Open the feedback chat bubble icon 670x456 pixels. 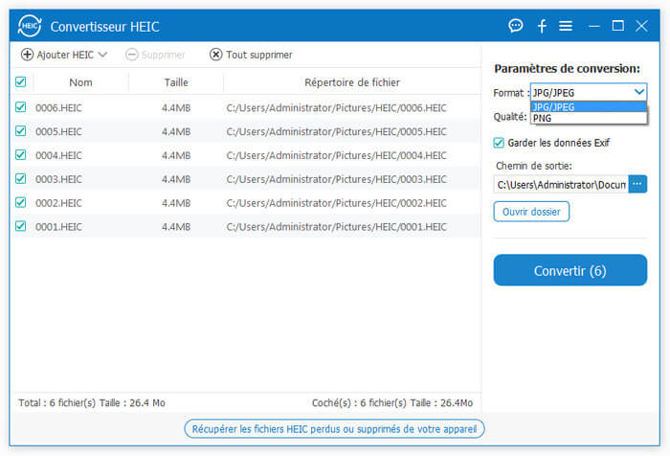[516, 26]
